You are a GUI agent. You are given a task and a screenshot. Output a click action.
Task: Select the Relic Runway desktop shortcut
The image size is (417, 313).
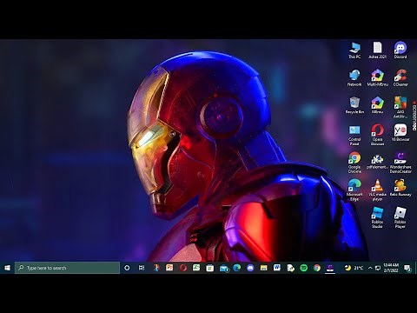400,188
